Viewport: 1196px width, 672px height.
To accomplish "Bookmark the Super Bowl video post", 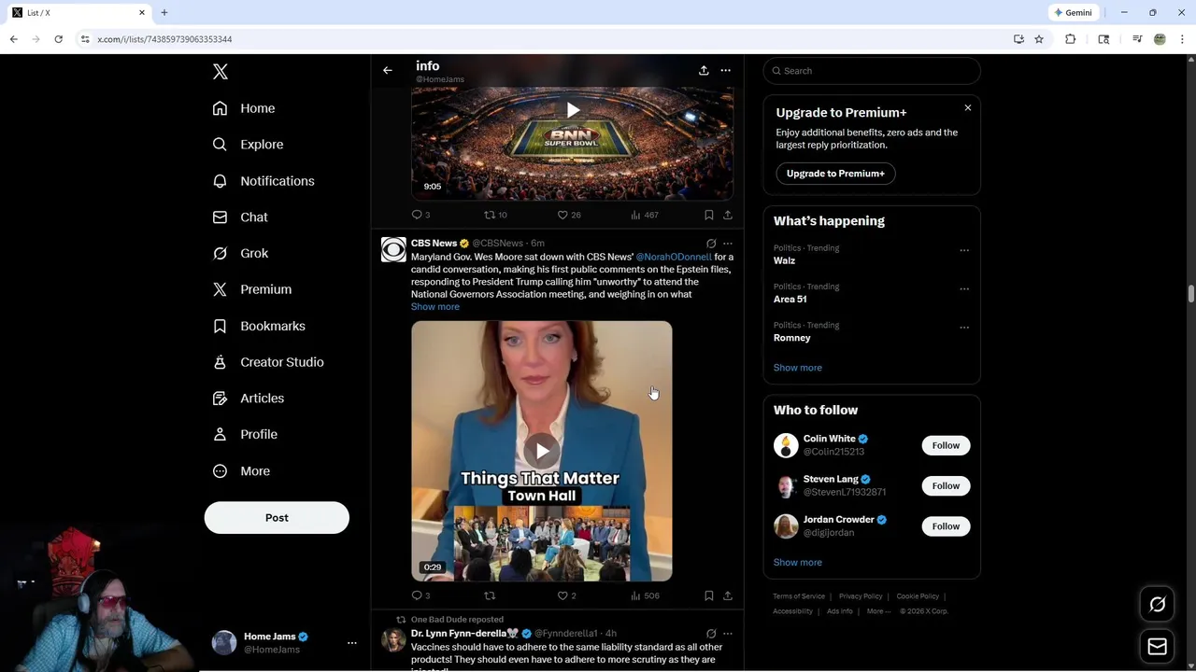I will (709, 215).
